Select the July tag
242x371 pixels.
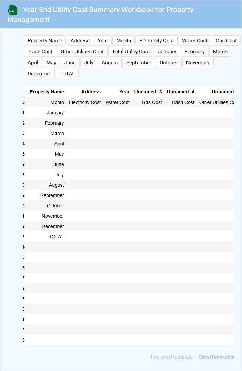point(89,63)
